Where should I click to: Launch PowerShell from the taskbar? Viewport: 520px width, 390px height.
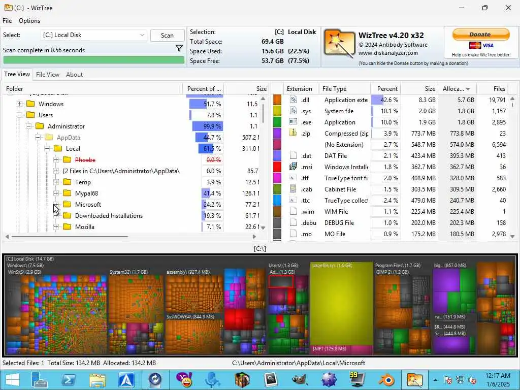pos(69,380)
